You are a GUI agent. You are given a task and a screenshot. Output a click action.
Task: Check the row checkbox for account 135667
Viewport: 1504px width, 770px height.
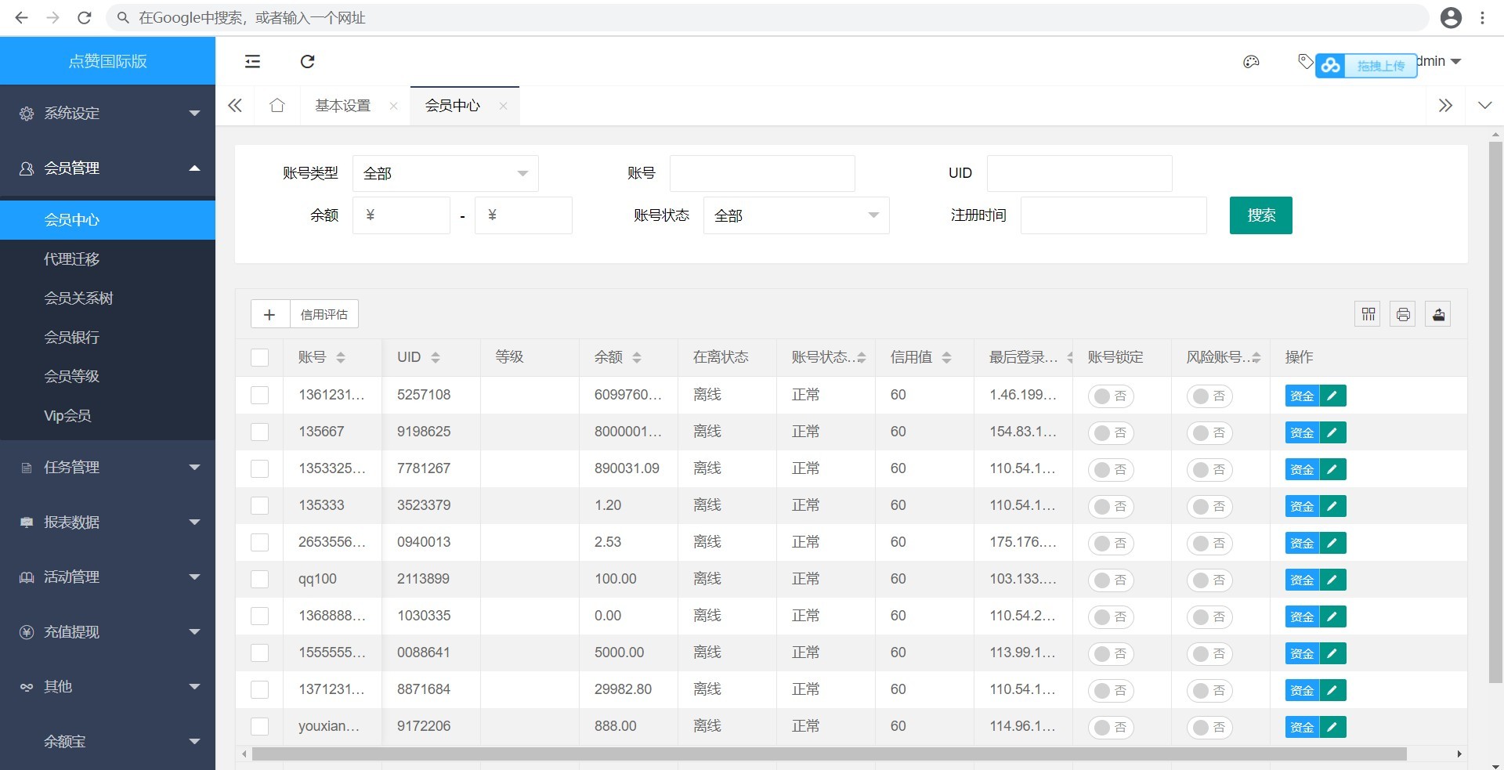(x=259, y=432)
